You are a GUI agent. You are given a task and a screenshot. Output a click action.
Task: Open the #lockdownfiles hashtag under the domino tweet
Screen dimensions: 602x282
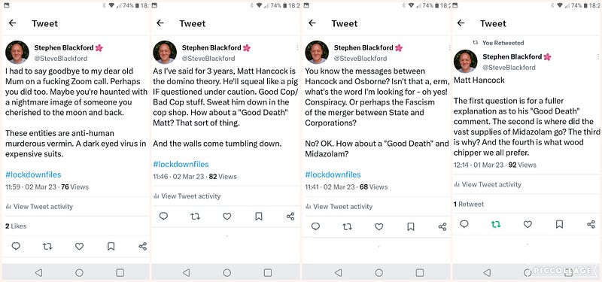pos(181,164)
